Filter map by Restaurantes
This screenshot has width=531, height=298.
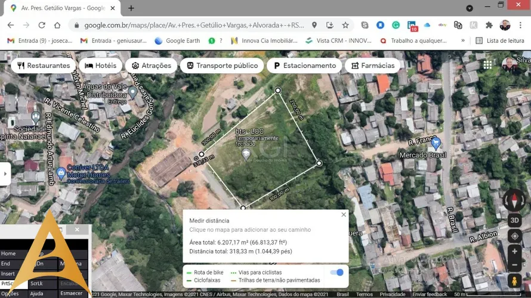click(x=44, y=66)
